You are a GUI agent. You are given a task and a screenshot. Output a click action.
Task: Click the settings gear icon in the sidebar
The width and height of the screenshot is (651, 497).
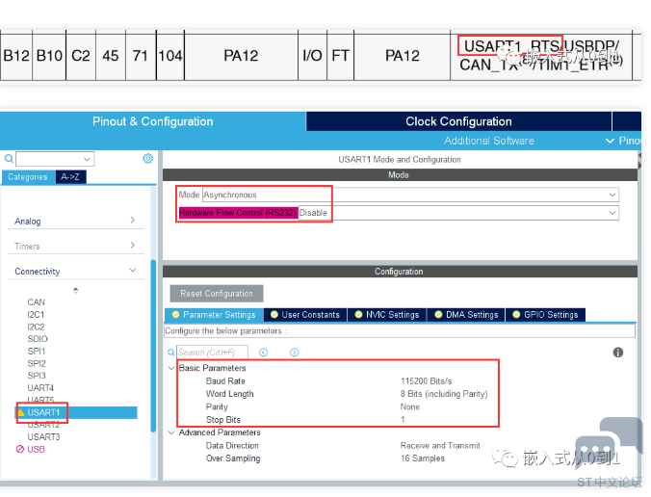coord(147,159)
